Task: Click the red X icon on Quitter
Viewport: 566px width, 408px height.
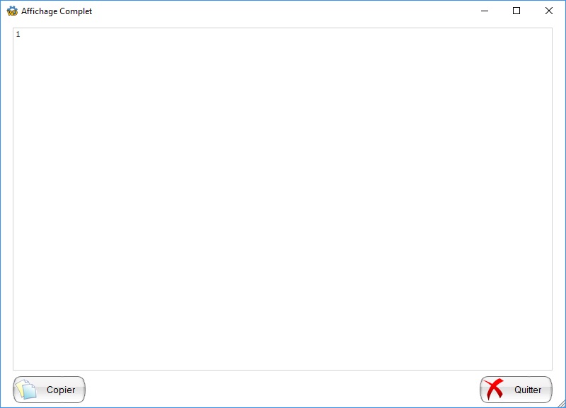Action: click(x=495, y=390)
